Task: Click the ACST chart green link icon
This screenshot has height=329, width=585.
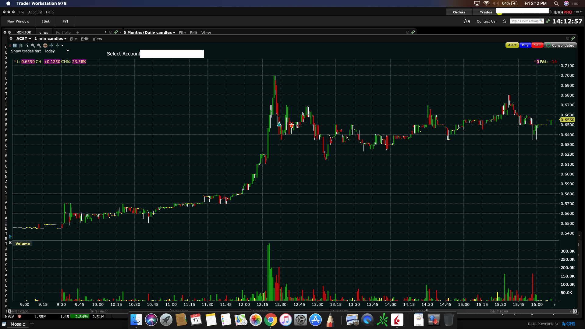Action: click(x=573, y=39)
